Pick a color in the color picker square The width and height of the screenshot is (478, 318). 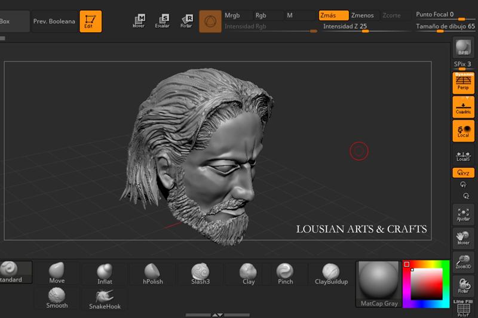[x=427, y=284]
